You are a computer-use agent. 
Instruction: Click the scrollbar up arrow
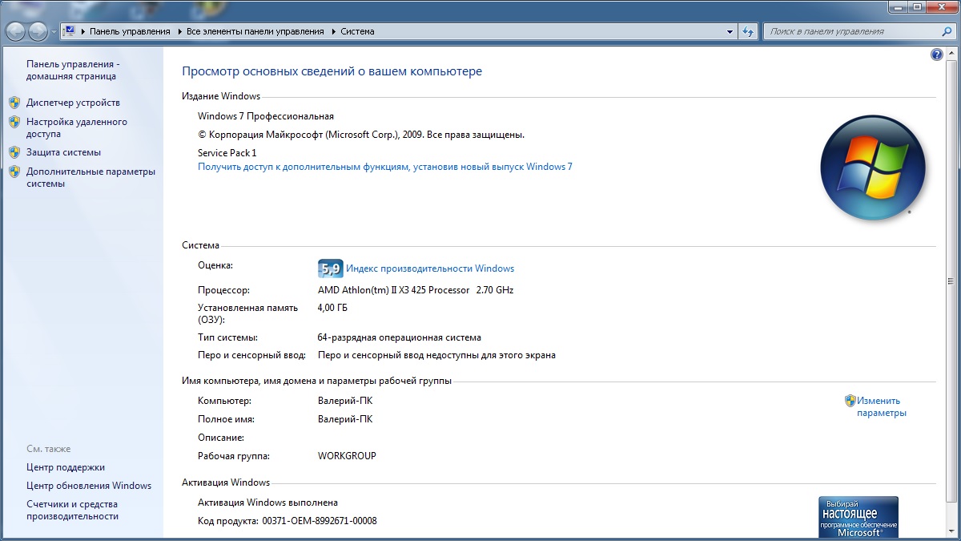951,54
